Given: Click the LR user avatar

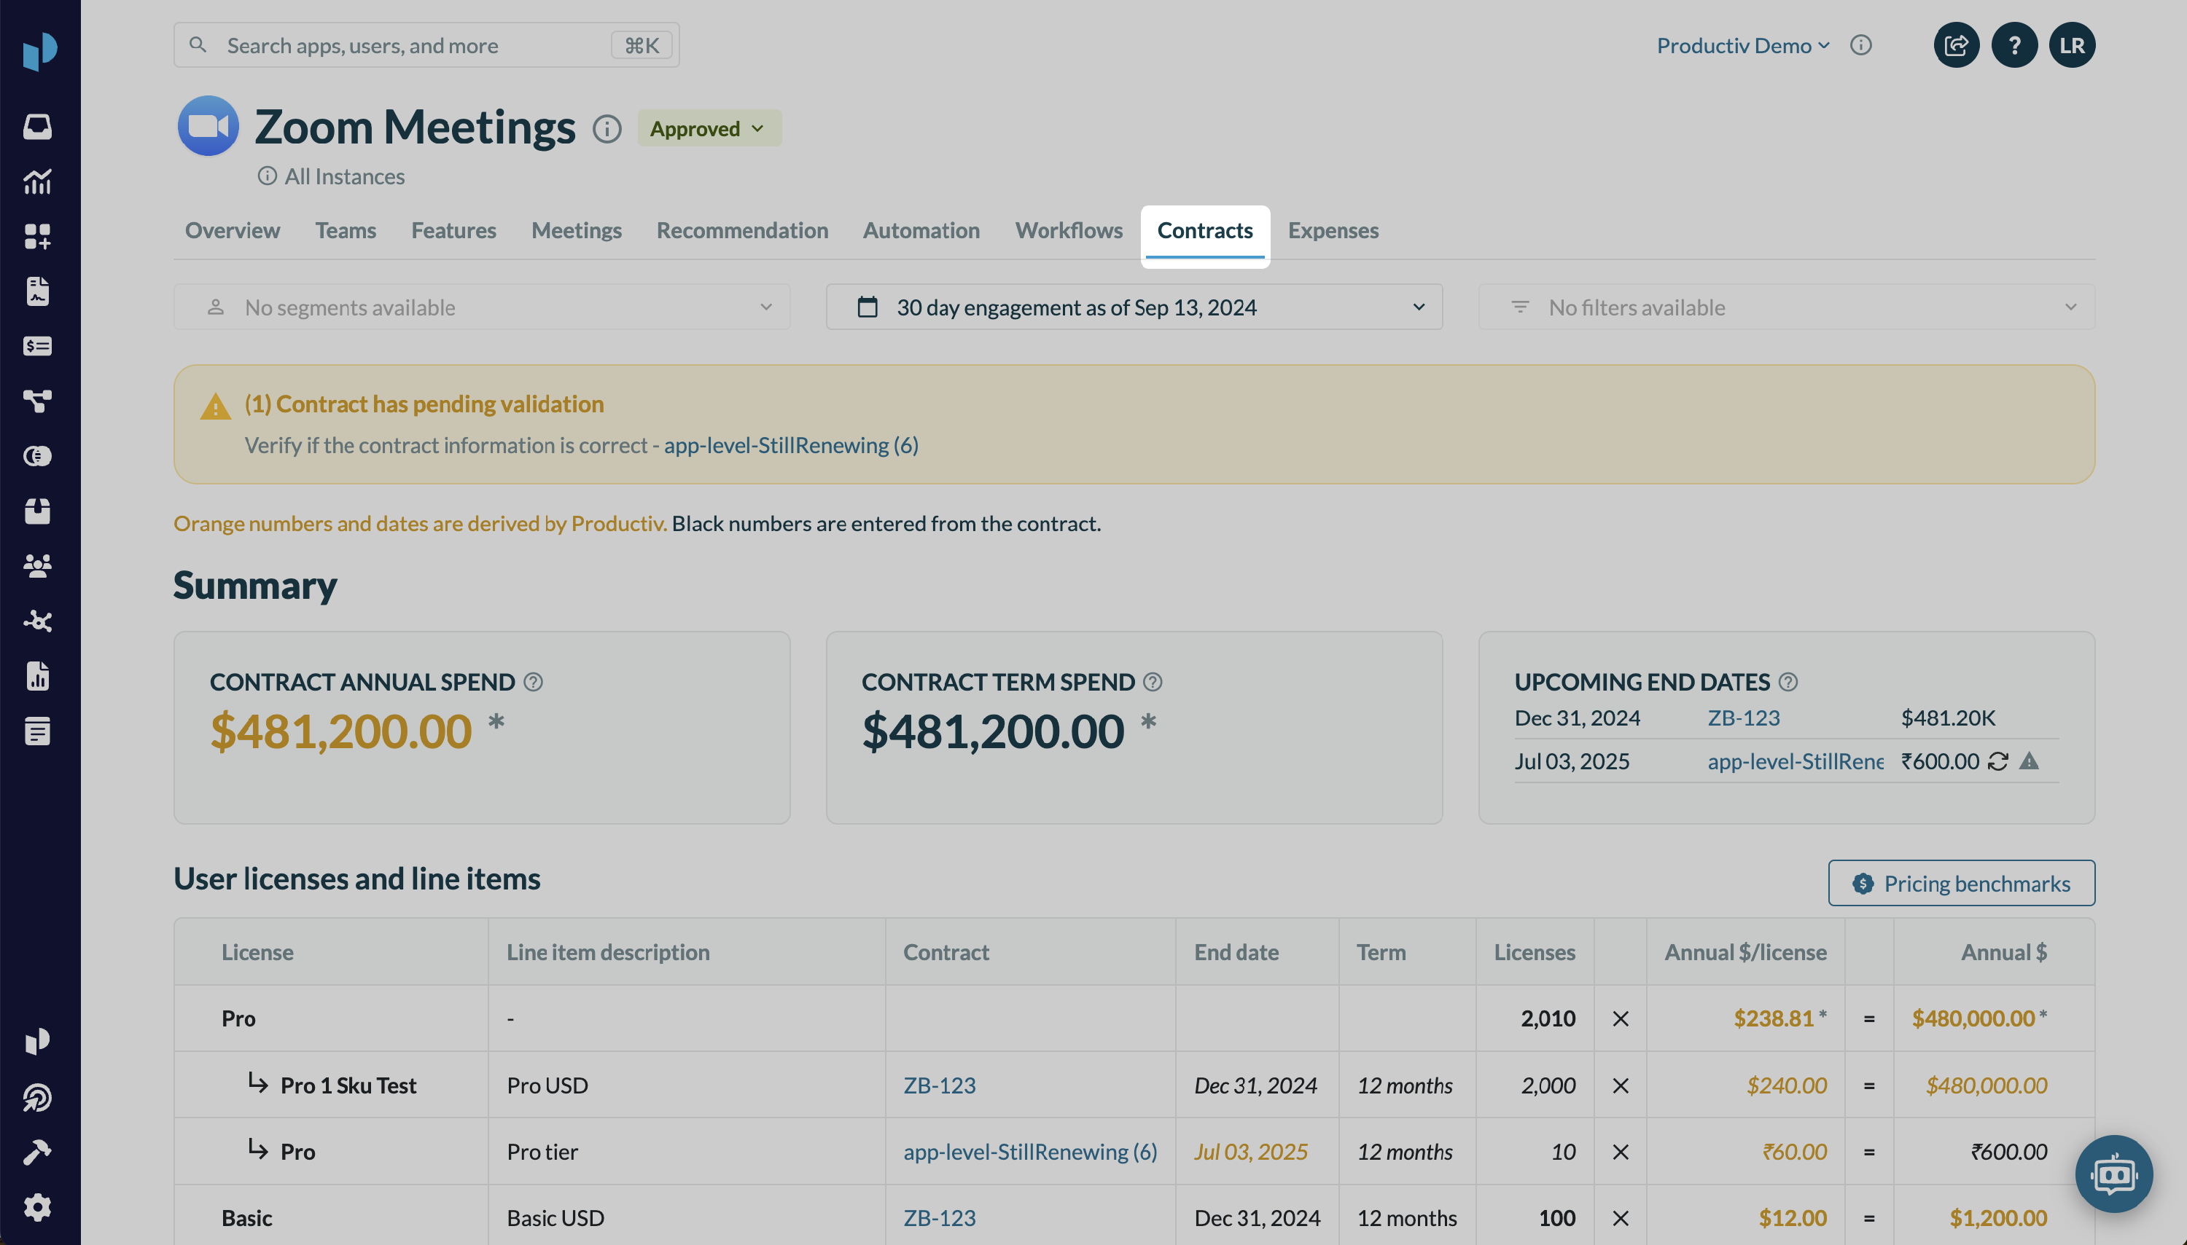Looking at the screenshot, I should click(x=2072, y=45).
